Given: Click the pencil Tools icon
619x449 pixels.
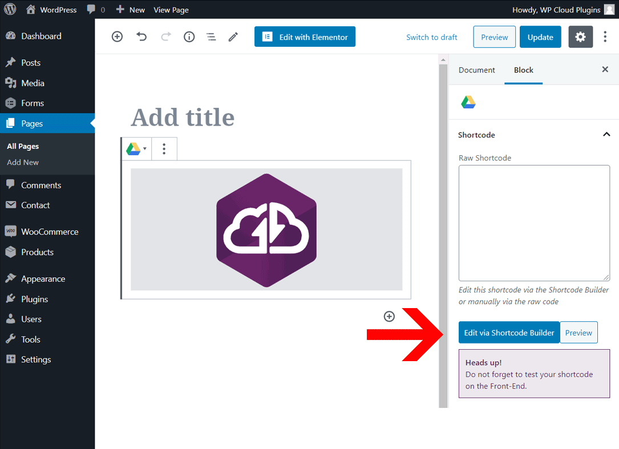Looking at the screenshot, I should (233, 37).
